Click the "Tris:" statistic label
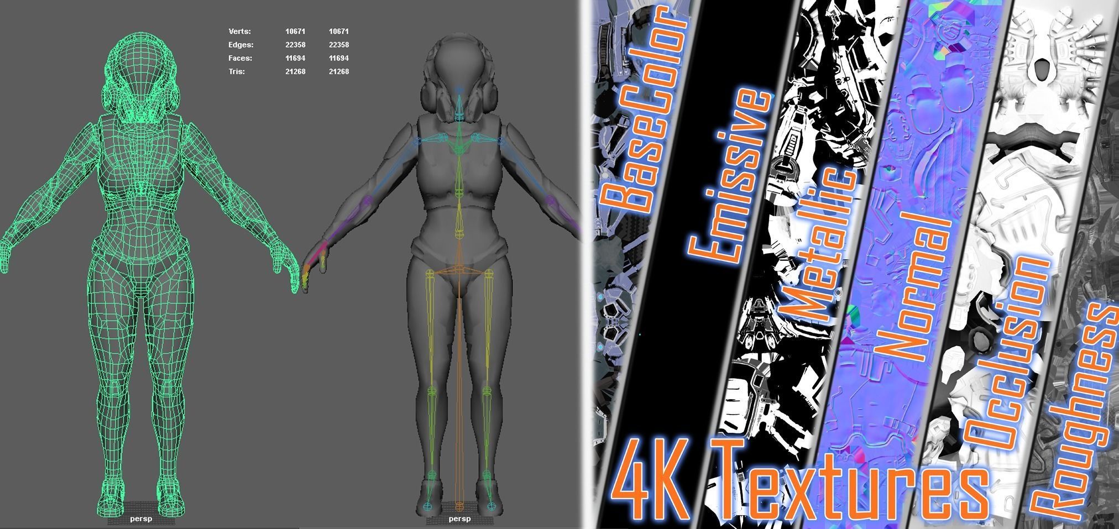This screenshot has height=529, width=1119. 237,71
